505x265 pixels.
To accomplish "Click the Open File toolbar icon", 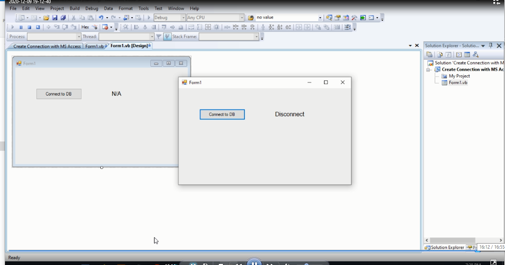I will pyautogui.click(x=46, y=17).
